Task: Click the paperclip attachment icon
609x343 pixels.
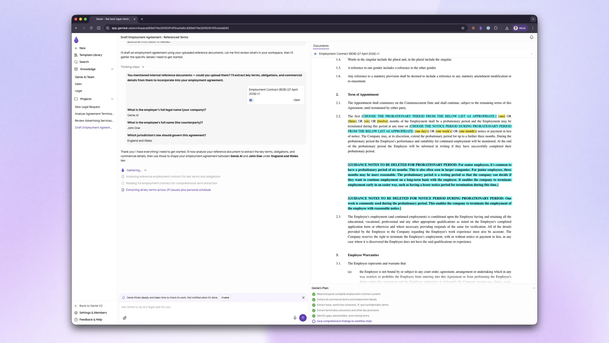Action: tap(125, 318)
